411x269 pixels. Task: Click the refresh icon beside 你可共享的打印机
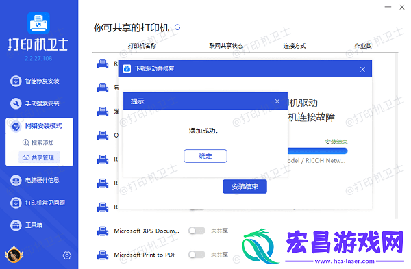pos(177,27)
